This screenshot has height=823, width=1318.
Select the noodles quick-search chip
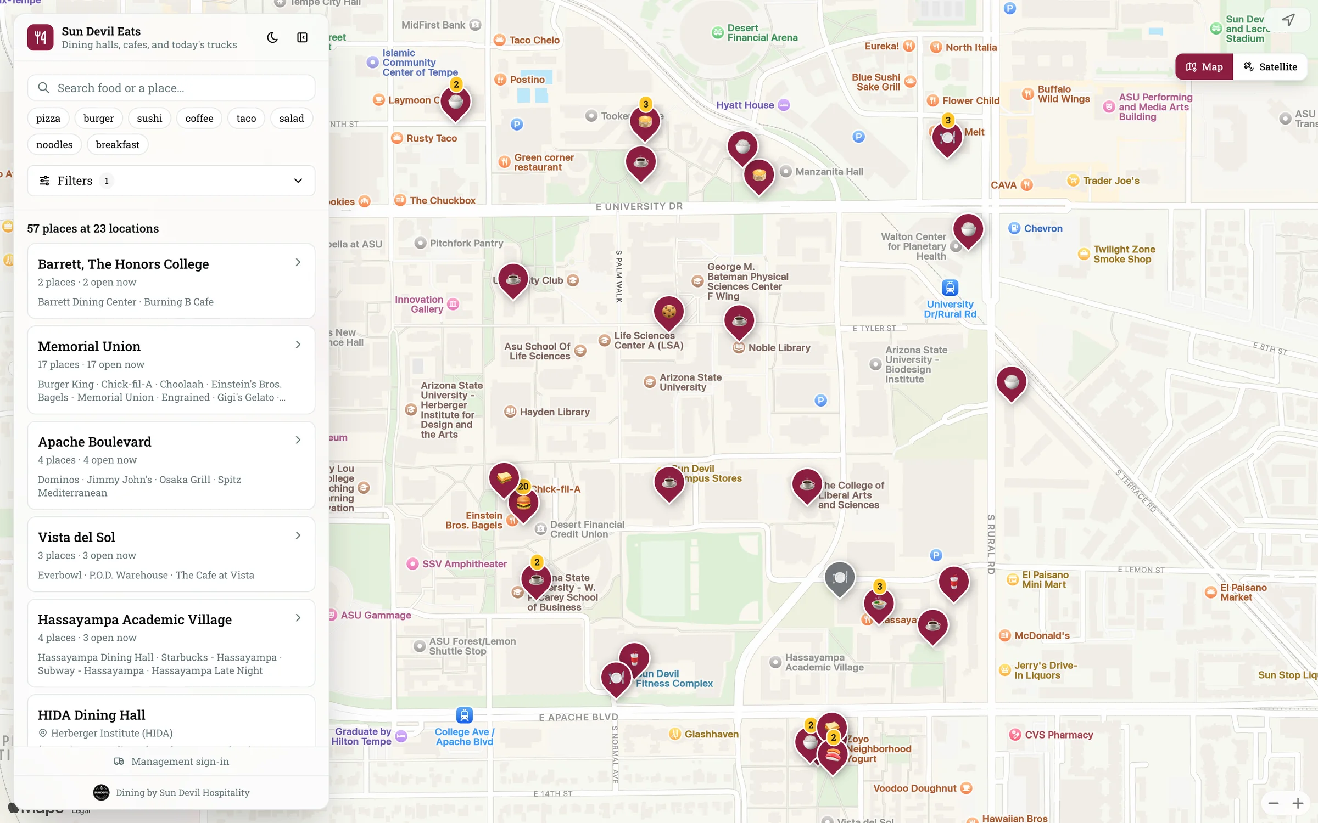tap(54, 144)
